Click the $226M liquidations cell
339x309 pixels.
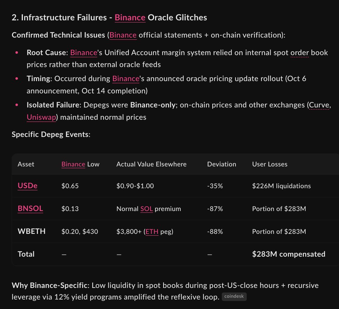click(x=281, y=186)
